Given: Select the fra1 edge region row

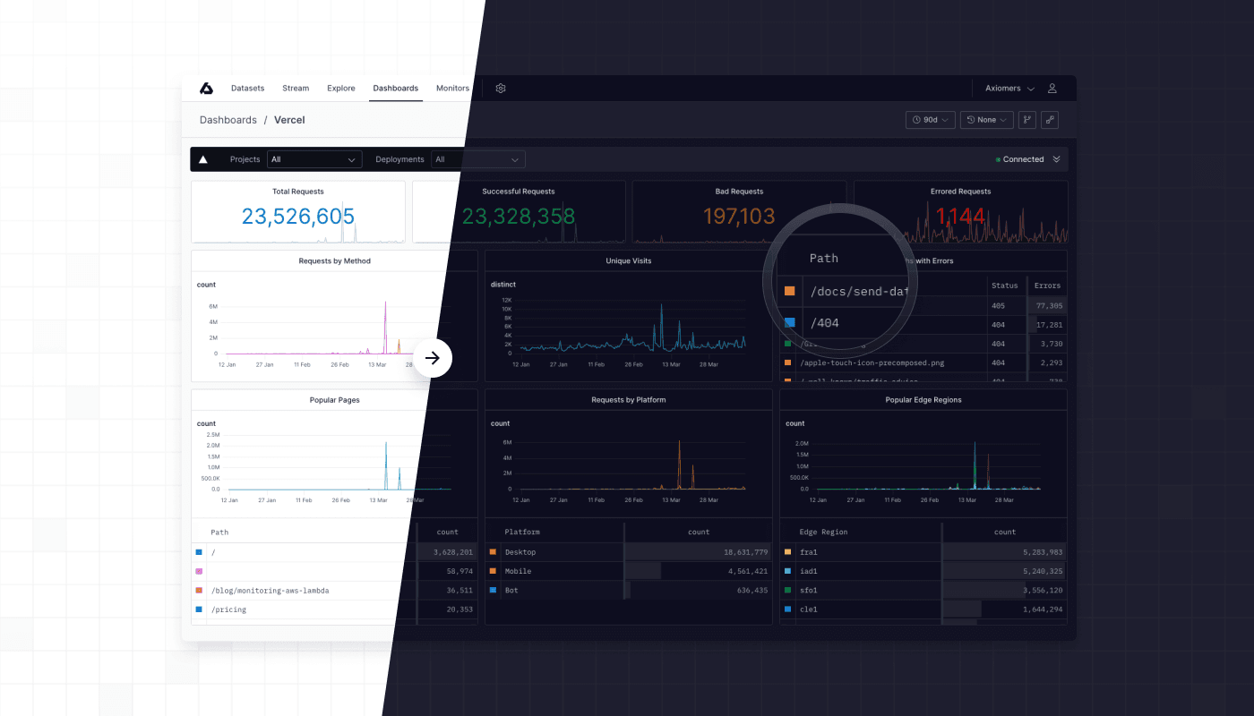Looking at the screenshot, I should [x=923, y=552].
